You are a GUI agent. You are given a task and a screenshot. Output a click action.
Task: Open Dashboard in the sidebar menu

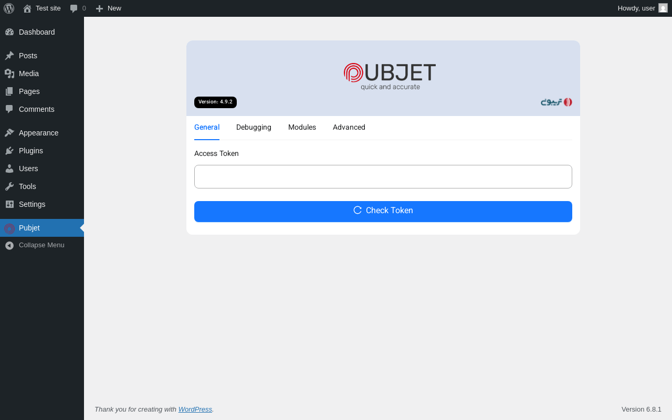[42, 32]
